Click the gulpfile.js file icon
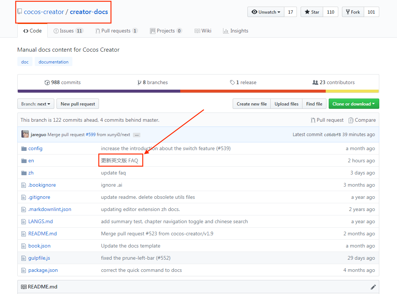 pos(24,258)
